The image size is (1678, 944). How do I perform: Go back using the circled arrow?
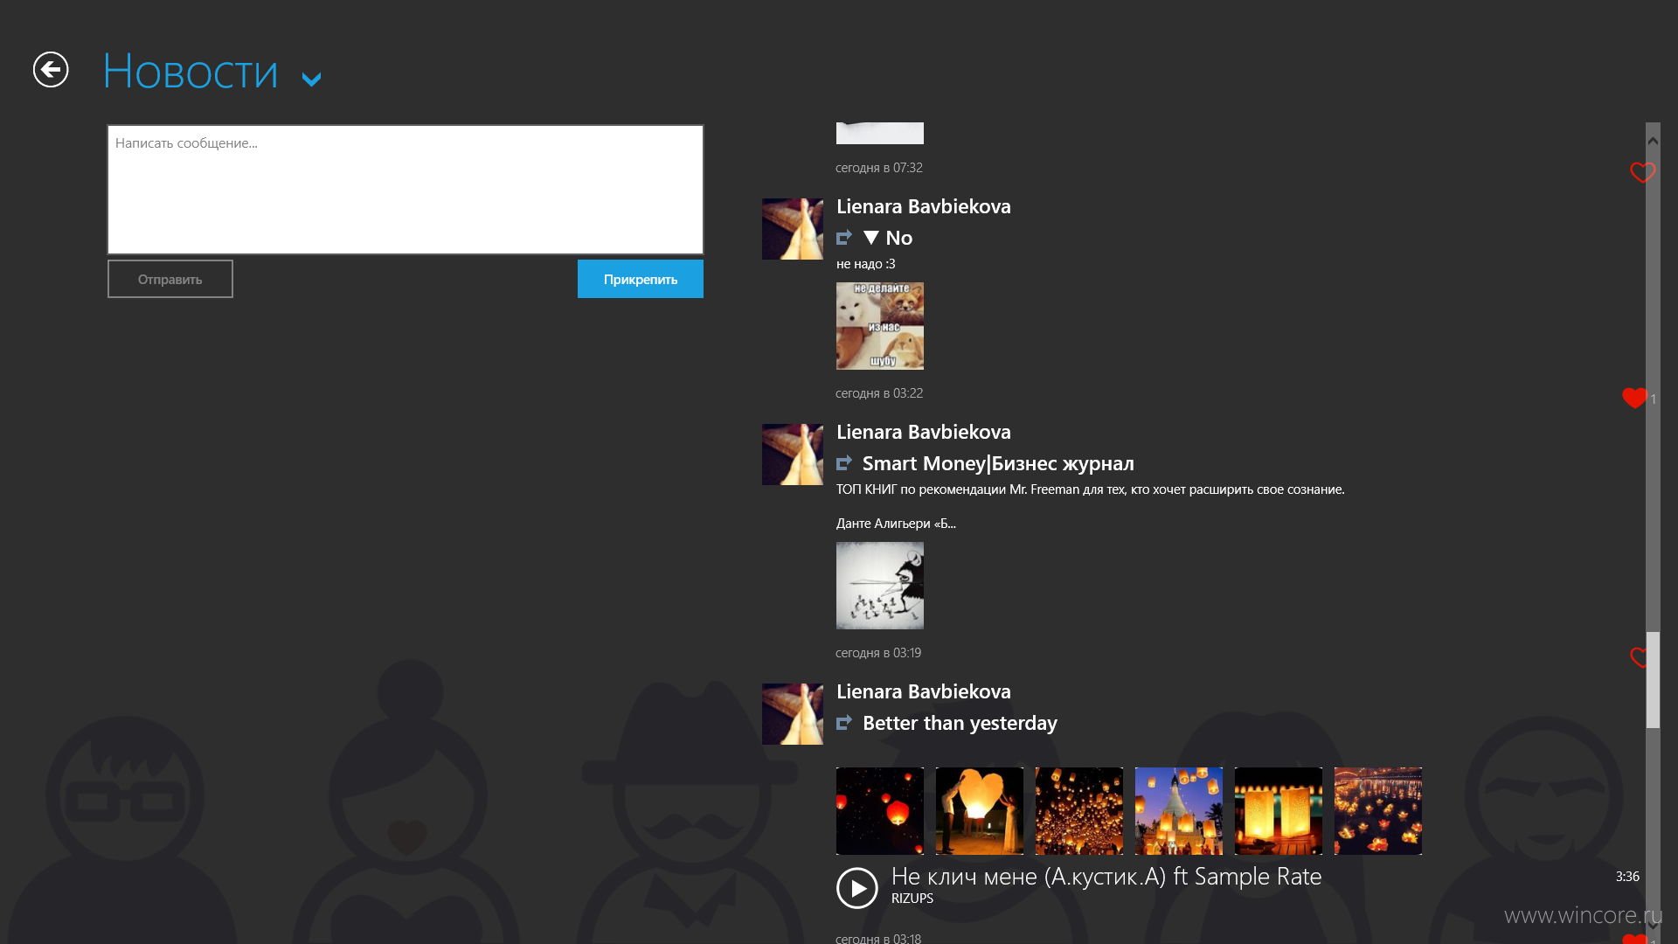pos(51,70)
